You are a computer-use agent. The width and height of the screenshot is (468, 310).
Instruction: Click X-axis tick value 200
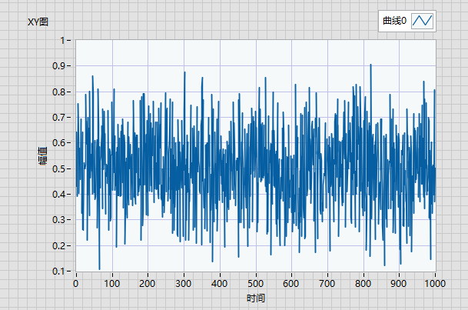(148, 283)
